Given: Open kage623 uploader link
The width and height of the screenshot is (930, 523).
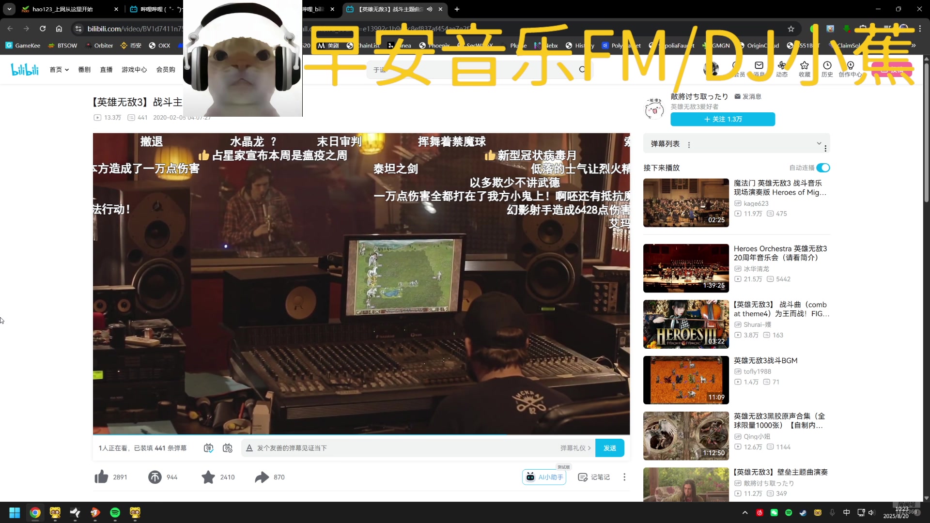Looking at the screenshot, I should pyautogui.click(x=756, y=203).
